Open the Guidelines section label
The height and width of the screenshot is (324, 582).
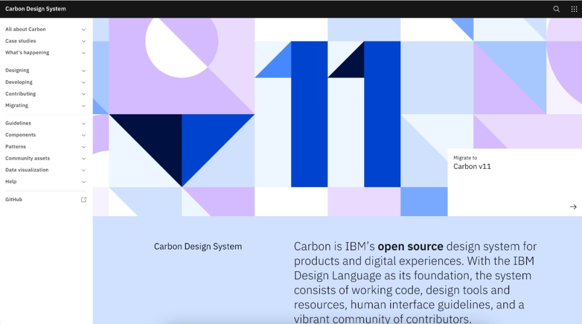18,123
